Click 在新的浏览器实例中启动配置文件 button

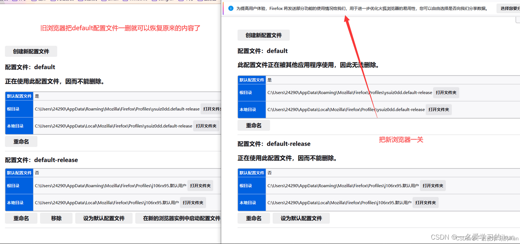tap(178, 218)
